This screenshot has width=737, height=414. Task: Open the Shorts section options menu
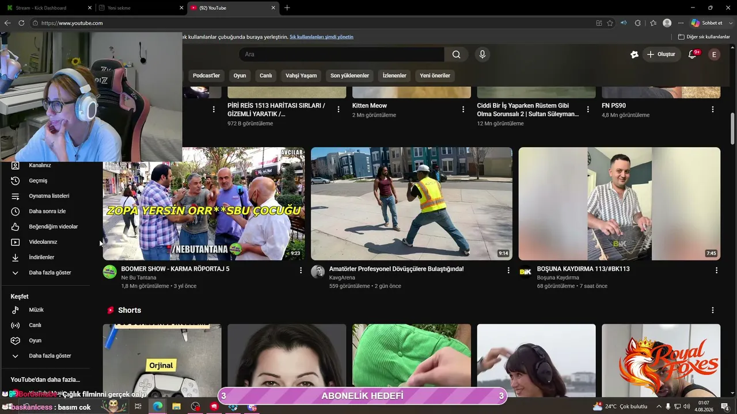coord(712,310)
